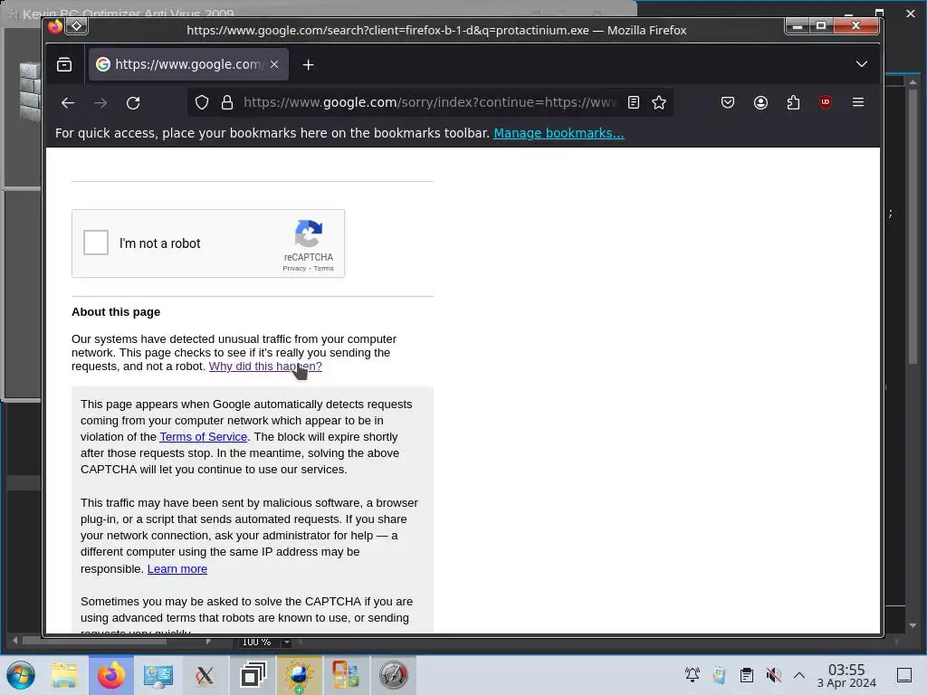Click Why did this happen link
Screen dimensions: 927x695
pos(265,367)
